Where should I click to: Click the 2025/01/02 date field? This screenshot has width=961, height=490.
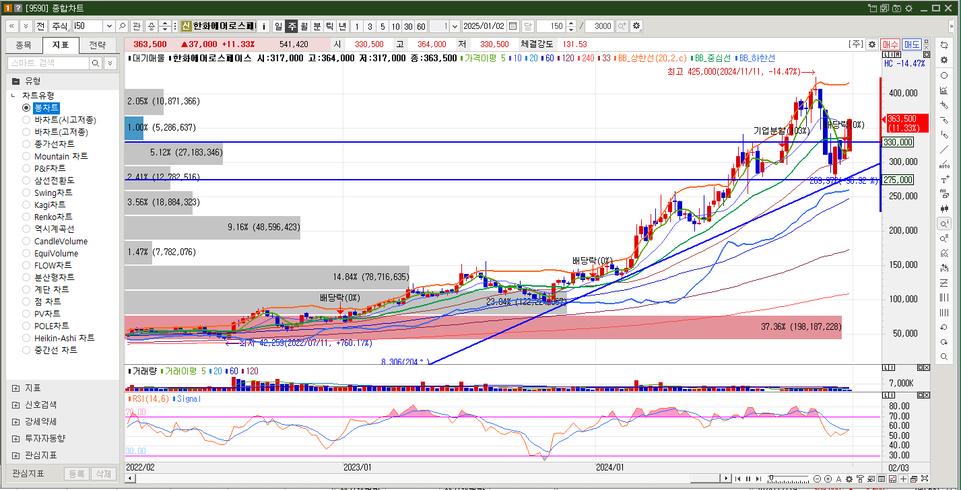tap(484, 26)
